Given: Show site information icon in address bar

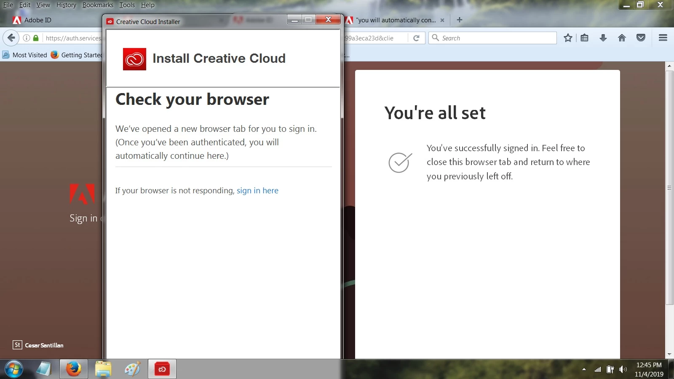Looking at the screenshot, I should pos(26,38).
